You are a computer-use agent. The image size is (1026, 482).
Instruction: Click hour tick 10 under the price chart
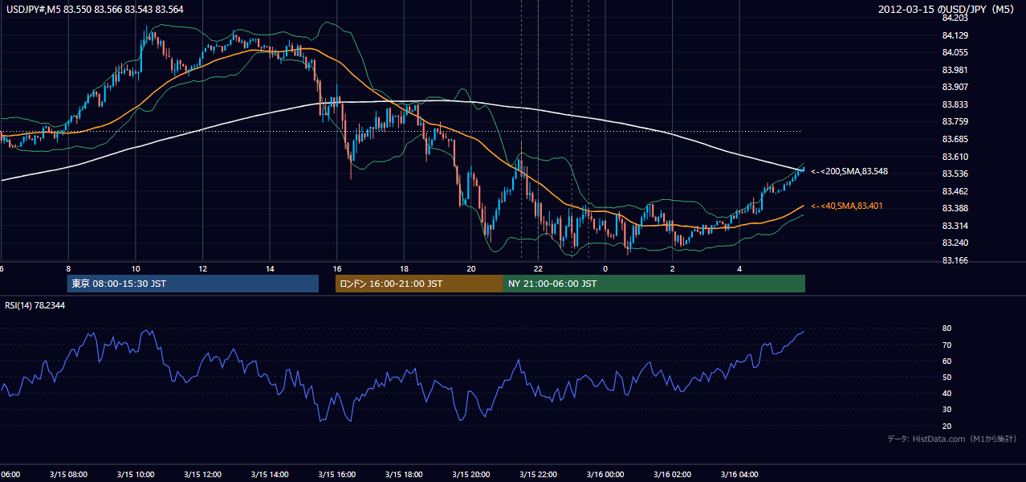tap(135, 268)
